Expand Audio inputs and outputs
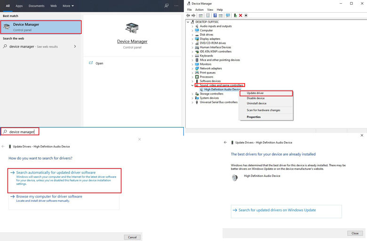 click(x=192, y=26)
